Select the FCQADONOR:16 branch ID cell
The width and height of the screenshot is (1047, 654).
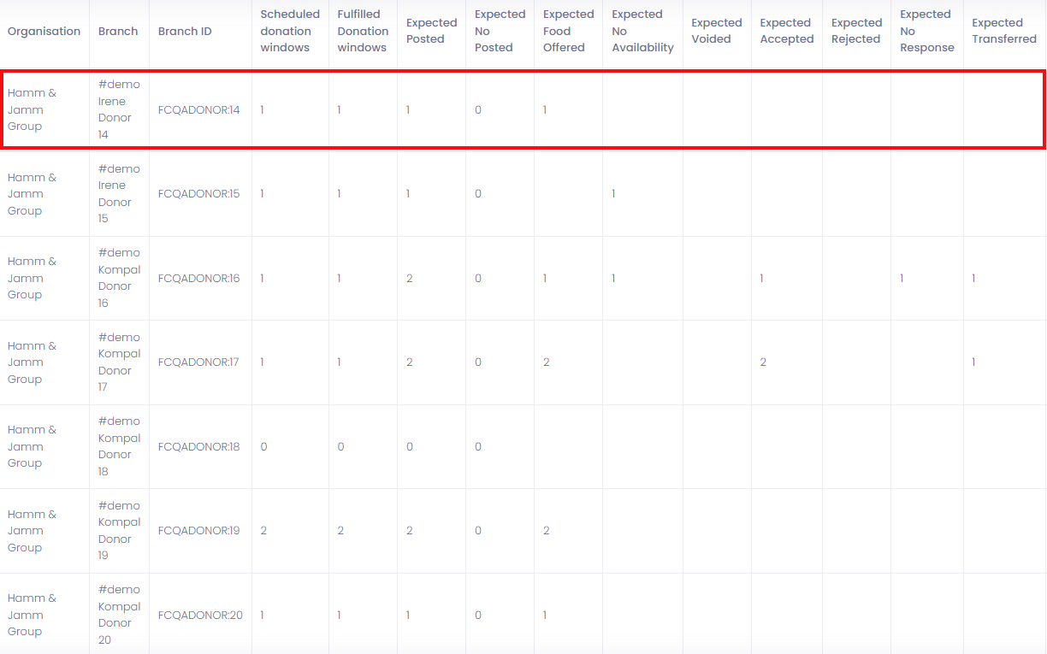click(x=199, y=278)
